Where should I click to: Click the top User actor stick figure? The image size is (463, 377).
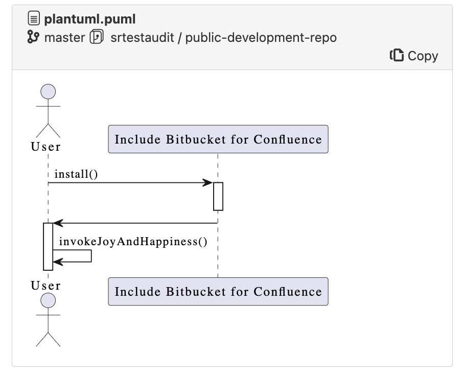48,110
